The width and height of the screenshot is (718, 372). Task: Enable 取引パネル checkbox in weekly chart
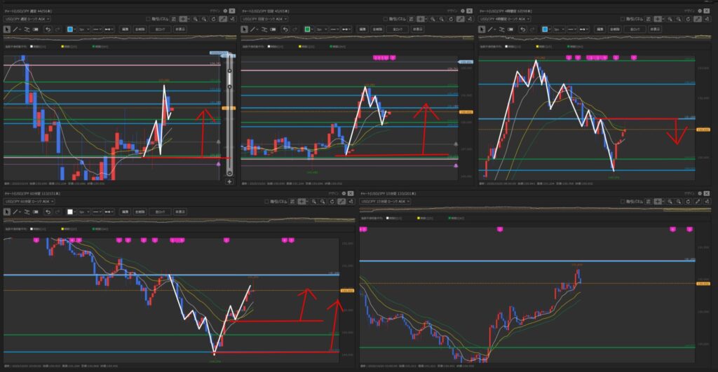[148, 20]
